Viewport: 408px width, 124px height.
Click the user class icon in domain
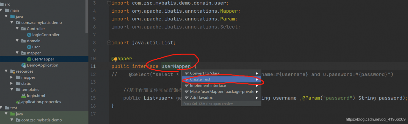click(x=29, y=47)
